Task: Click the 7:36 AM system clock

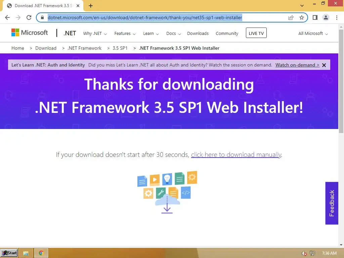Action: (x=329, y=253)
